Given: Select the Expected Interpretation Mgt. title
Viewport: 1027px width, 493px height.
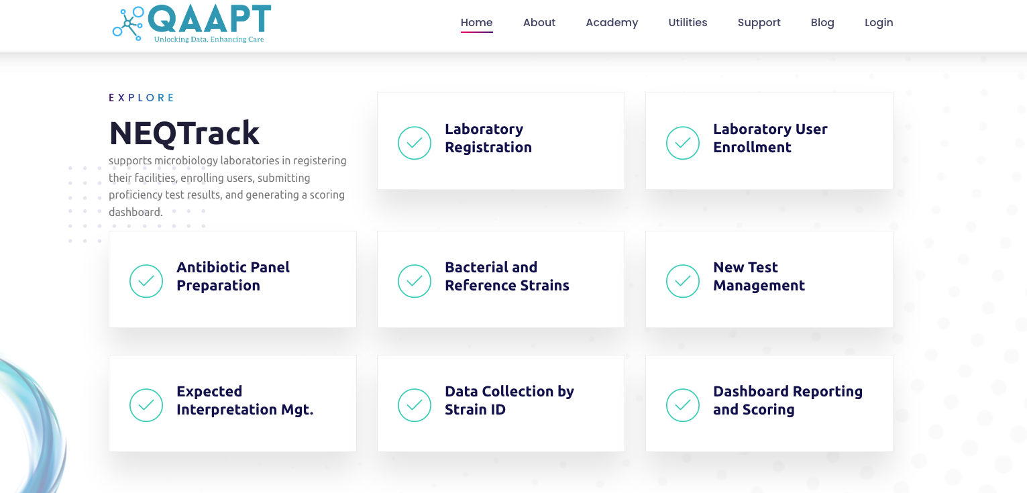Looking at the screenshot, I should coord(245,400).
